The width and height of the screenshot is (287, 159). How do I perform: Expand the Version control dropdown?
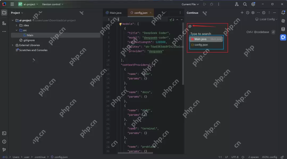[x=53, y=4]
